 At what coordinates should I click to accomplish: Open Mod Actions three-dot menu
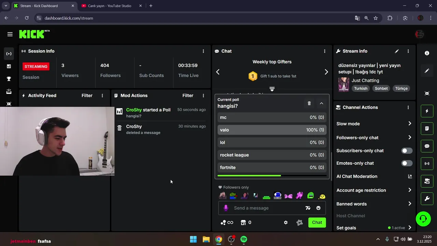click(x=203, y=96)
